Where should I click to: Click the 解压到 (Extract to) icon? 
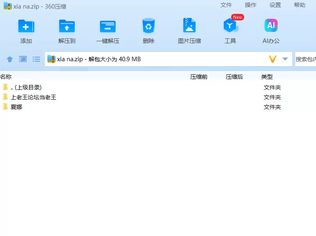pyautogui.click(x=67, y=26)
